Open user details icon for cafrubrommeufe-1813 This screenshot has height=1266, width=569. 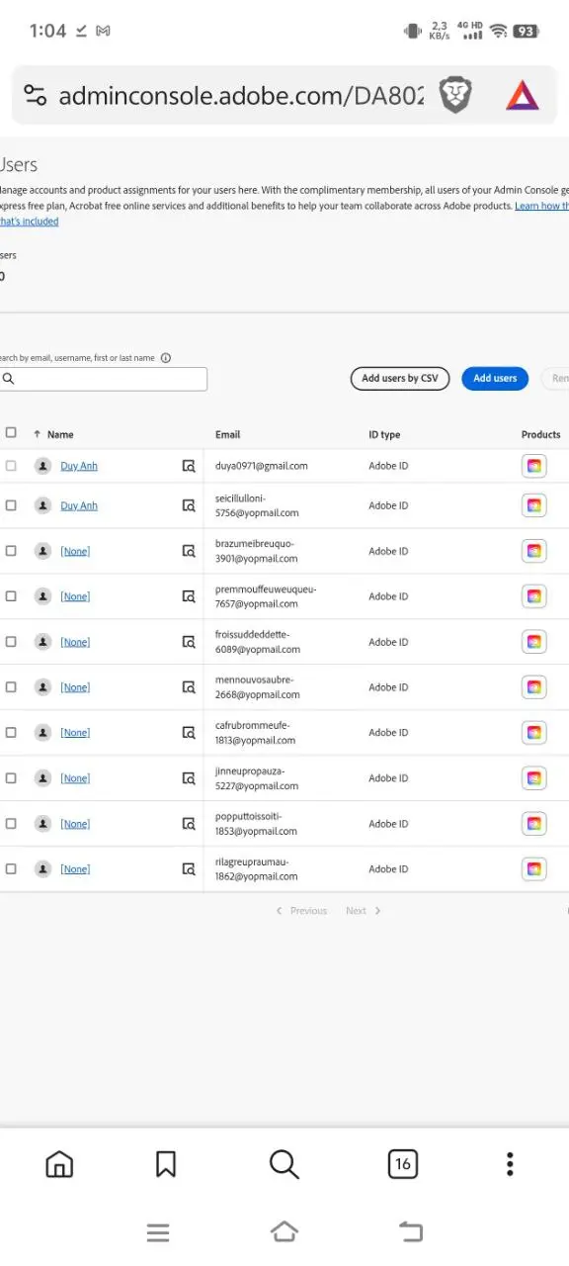coord(188,733)
